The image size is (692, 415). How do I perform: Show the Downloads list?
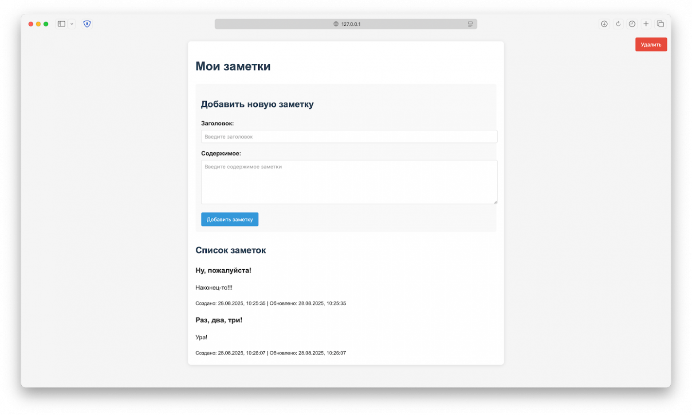point(604,24)
